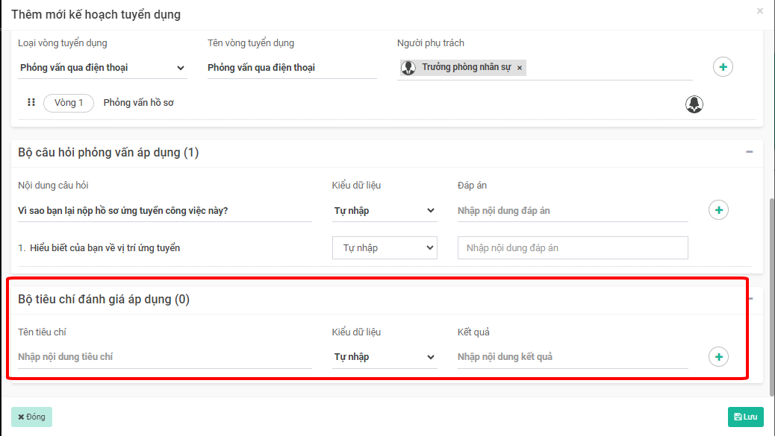Image resolution: width=775 pixels, height=436 pixels.
Task: Open Kiểu dữ liệu dropdown for evaluation criterion
Action: [385, 357]
